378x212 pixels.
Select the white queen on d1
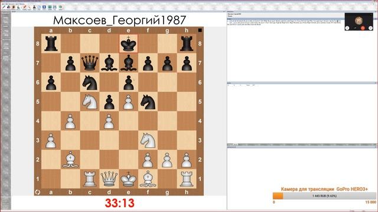tap(109, 179)
